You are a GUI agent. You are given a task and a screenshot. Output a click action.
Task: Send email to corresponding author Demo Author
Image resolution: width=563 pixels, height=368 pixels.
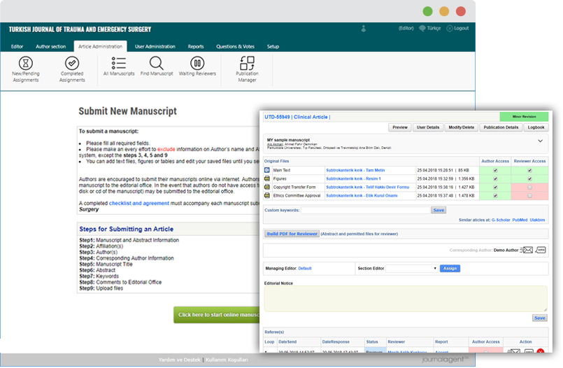pos(527,250)
